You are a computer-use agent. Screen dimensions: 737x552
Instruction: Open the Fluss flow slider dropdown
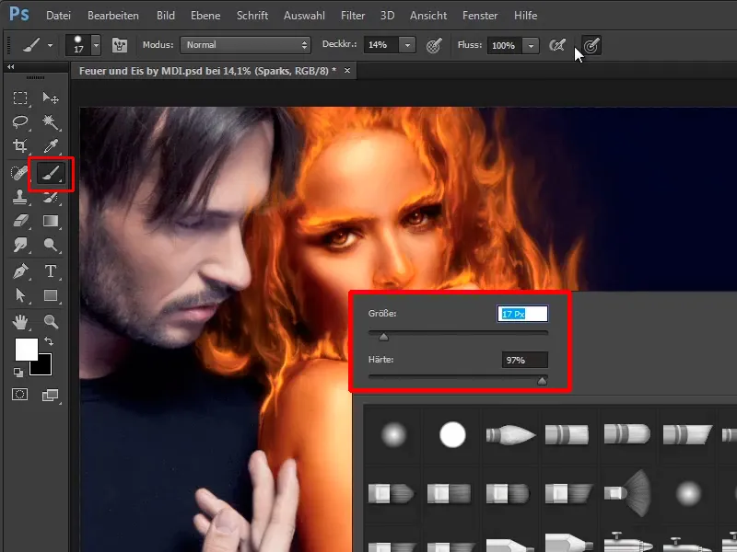pyautogui.click(x=531, y=45)
